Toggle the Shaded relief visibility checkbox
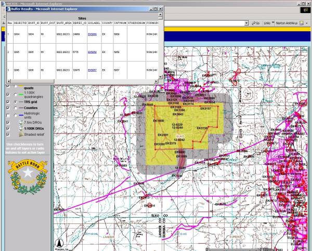The image size is (312, 251). tap(8, 134)
